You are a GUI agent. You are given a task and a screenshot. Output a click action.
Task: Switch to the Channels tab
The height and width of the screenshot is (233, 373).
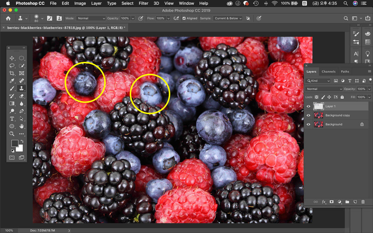(328, 71)
